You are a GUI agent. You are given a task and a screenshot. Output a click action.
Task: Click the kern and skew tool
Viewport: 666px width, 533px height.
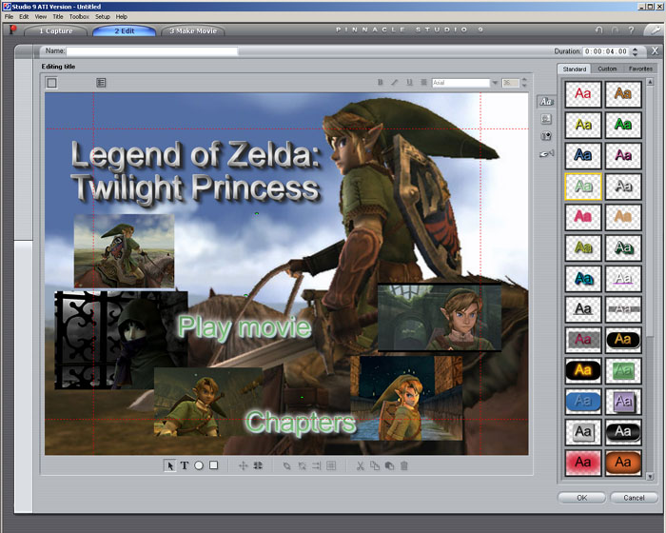pyautogui.click(x=258, y=465)
